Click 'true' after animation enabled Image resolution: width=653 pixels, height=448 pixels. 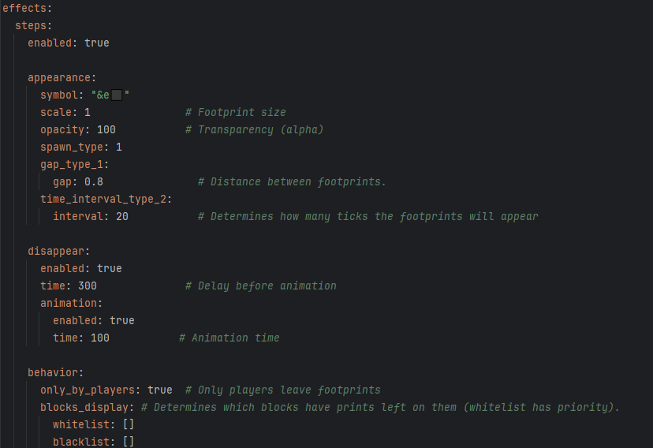tap(122, 320)
